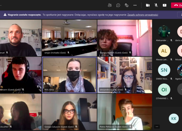Click the 'REIS Silvia' name label
182x131 pixels.
tap(49, 90)
